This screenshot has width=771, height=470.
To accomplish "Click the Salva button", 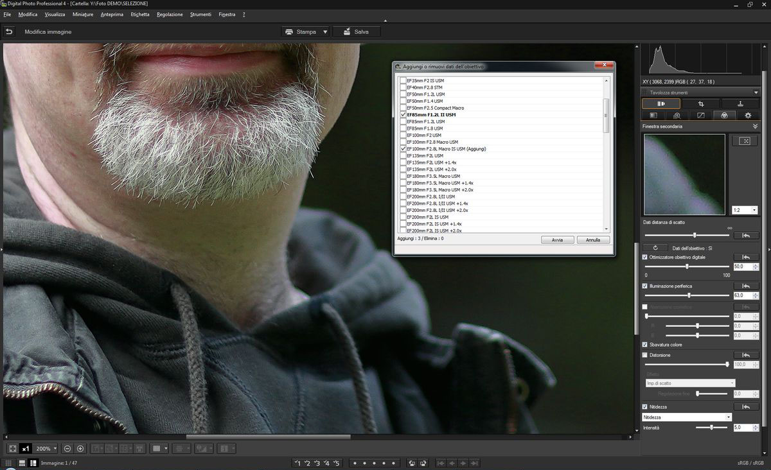I will click(357, 31).
